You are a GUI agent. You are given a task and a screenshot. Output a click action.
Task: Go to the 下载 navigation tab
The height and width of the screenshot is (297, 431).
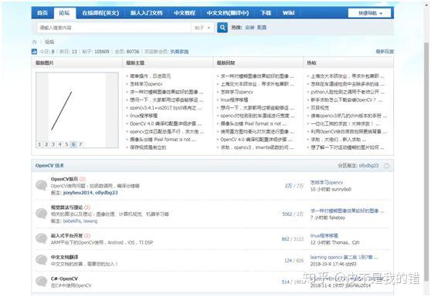[x=266, y=13]
